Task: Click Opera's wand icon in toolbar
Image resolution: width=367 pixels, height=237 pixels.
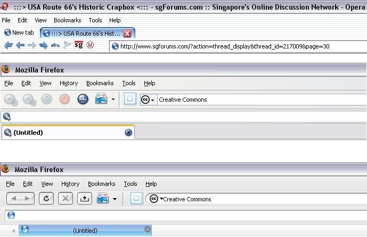Action: tap(67, 45)
